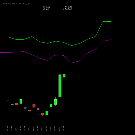Click the close value C: 3.02
Image resolution: width=135 pixels, height=135 pixels.
[47, 7]
